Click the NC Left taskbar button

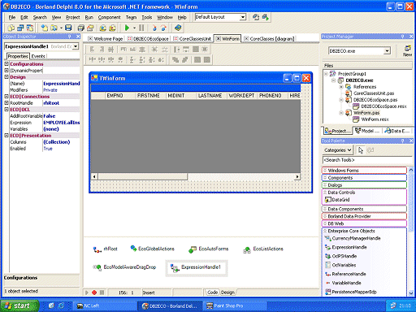click(x=104, y=305)
